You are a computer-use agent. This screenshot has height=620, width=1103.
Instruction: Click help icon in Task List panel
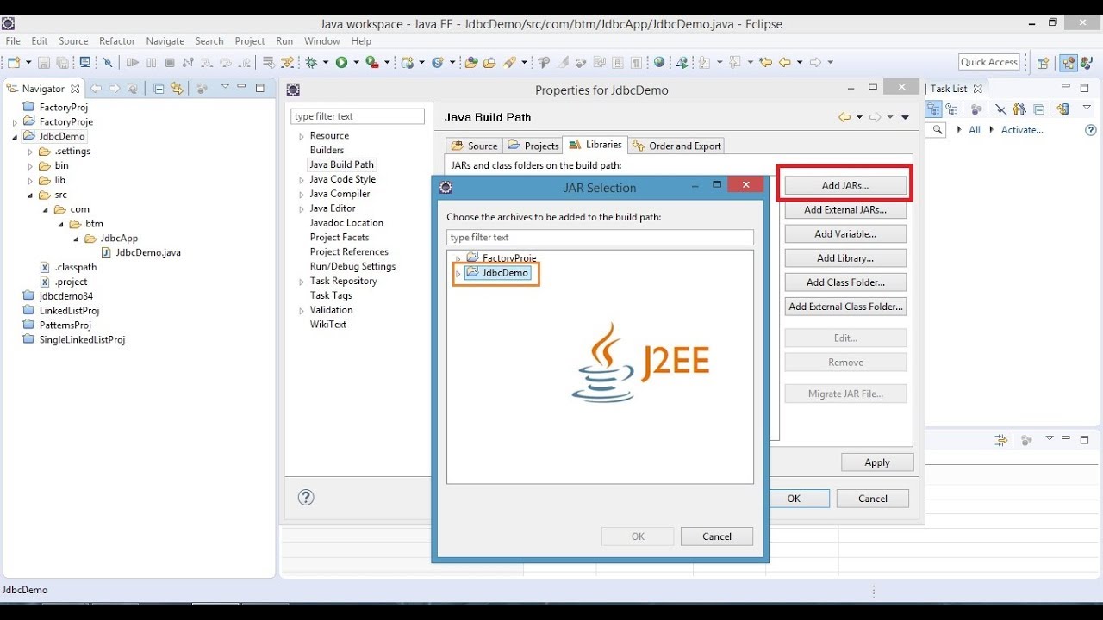click(1090, 130)
